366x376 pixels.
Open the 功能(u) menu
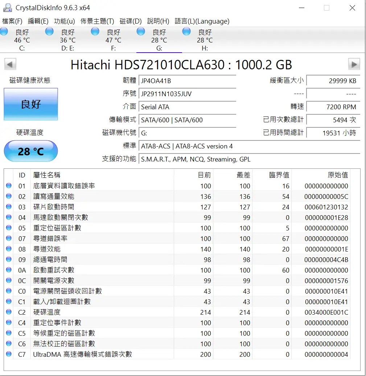[65, 21]
